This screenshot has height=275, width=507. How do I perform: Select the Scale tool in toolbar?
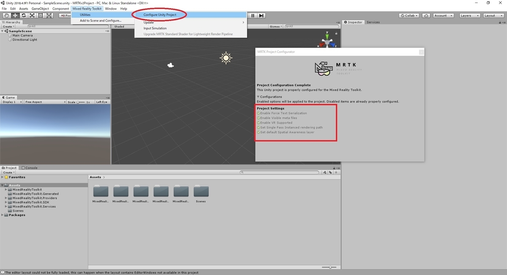pos(32,16)
